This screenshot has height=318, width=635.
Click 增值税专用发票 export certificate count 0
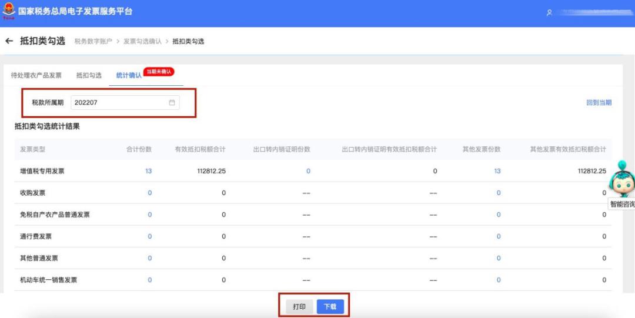pos(308,171)
